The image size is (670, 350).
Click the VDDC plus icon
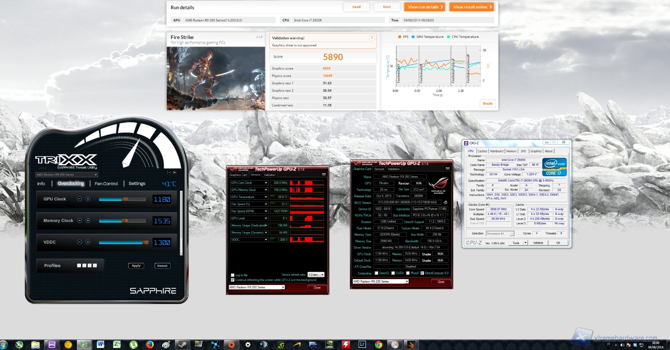[88, 242]
